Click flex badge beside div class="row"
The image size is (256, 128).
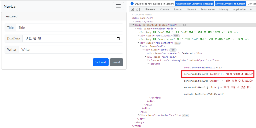click(176, 36)
